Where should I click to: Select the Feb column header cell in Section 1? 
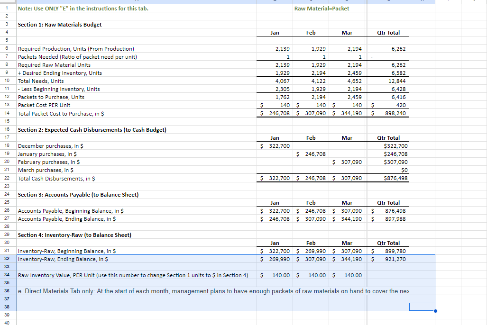pyautogui.click(x=311, y=32)
